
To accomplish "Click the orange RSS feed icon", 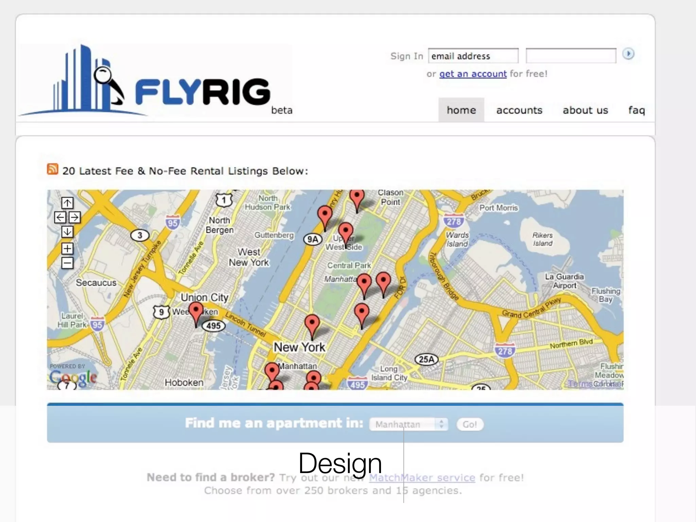I will click(52, 169).
